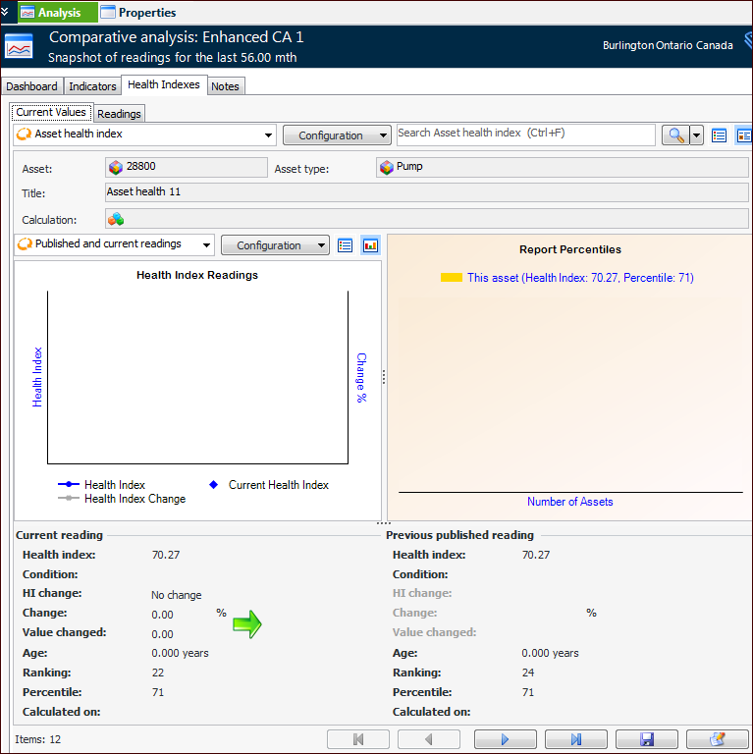Click the yellow This asset legend swatch
753x754 pixels.
(x=451, y=278)
